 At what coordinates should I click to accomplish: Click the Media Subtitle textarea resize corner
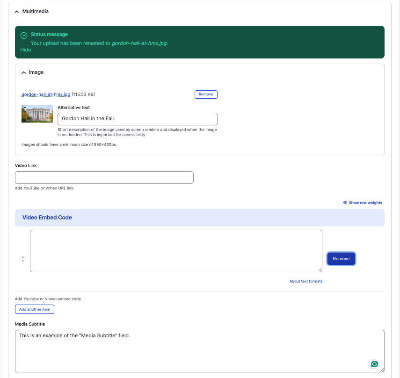coord(382,370)
